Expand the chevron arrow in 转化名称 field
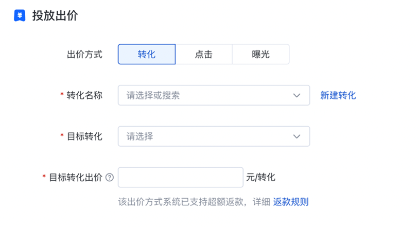 tap(296, 95)
